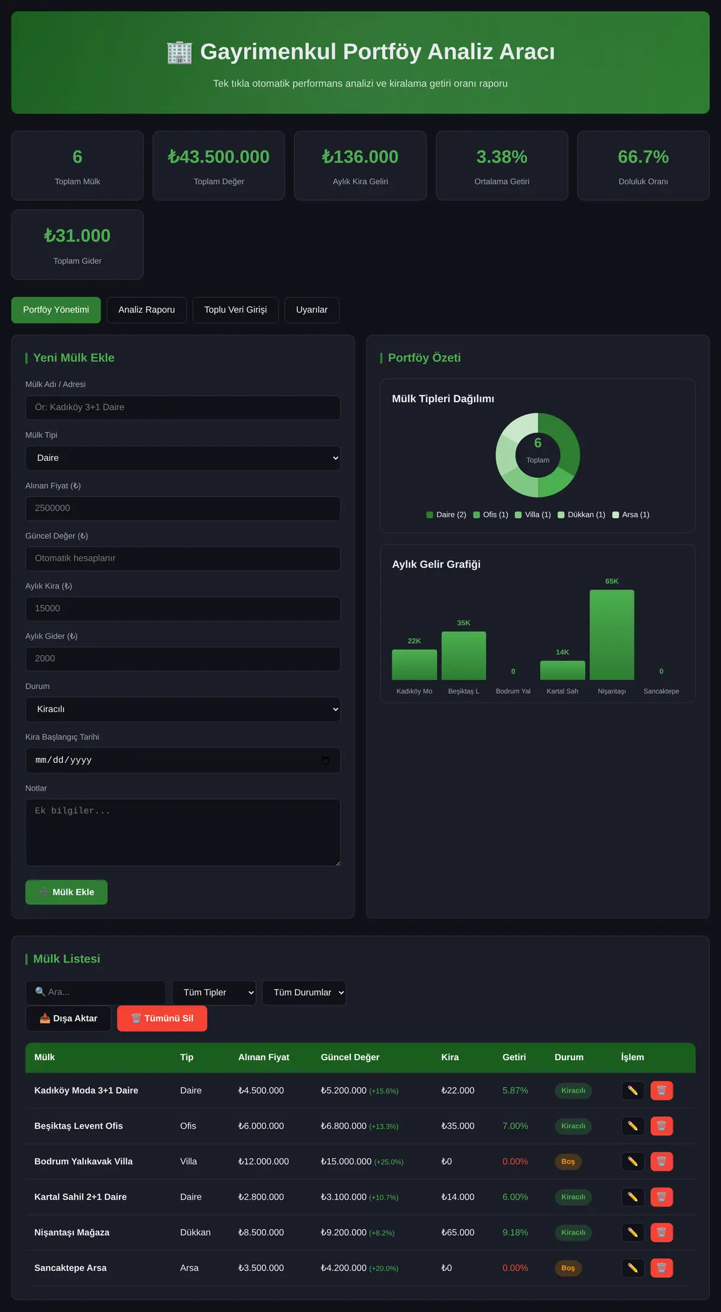
Task: Export the list with Dışa Aktar
Action: coord(68,1018)
